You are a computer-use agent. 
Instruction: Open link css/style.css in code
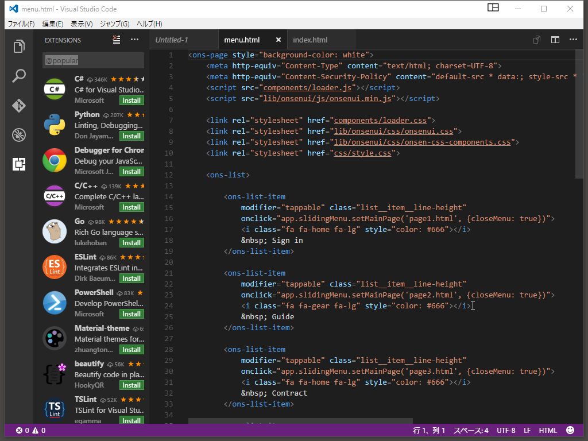363,153
